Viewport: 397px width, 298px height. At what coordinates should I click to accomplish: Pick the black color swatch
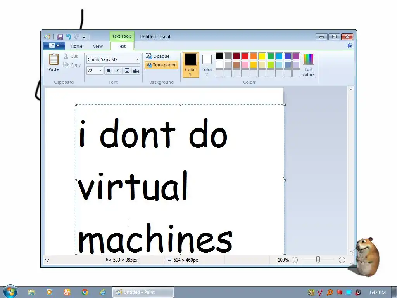pos(219,56)
